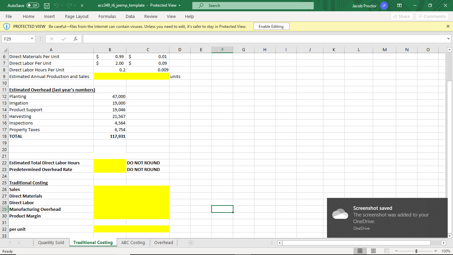Dismiss the Protected View warning banner
Screen dimensions: 453x255
click(x=448, y=26)
